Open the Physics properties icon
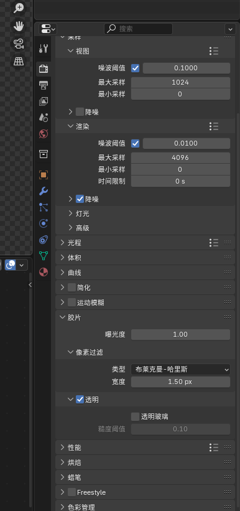Screen dimensions: 240x511 [44, 223]
